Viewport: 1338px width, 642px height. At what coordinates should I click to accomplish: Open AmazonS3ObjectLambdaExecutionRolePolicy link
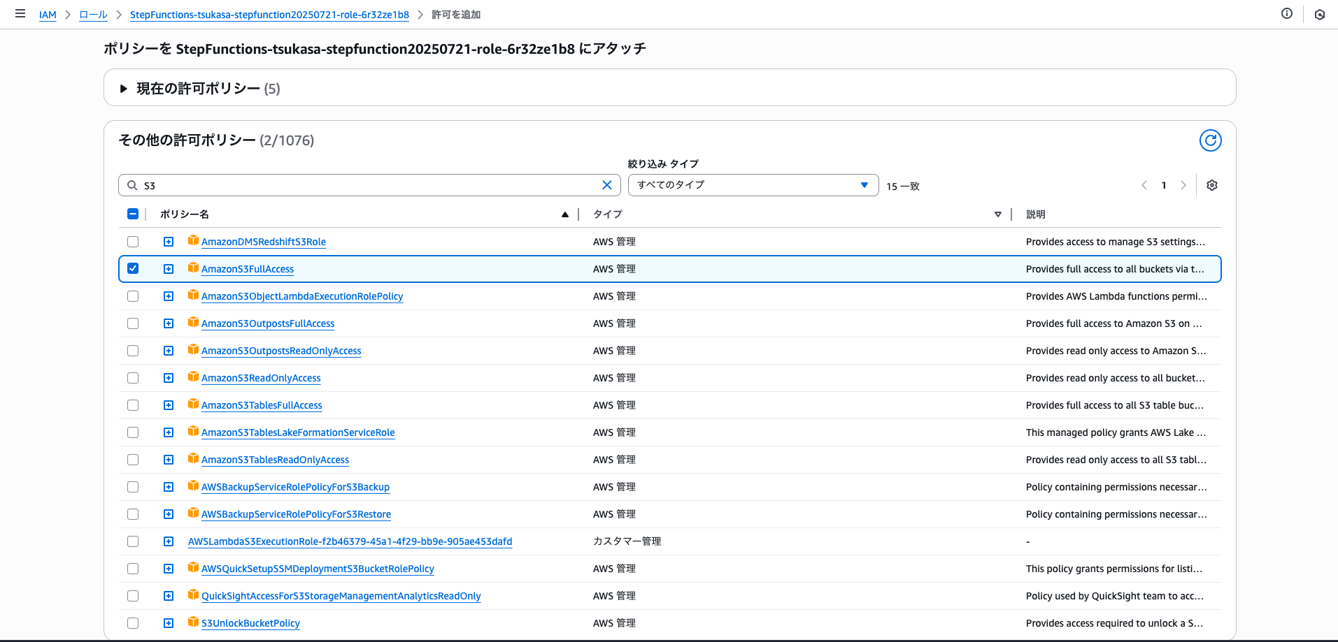click(302, 296)
